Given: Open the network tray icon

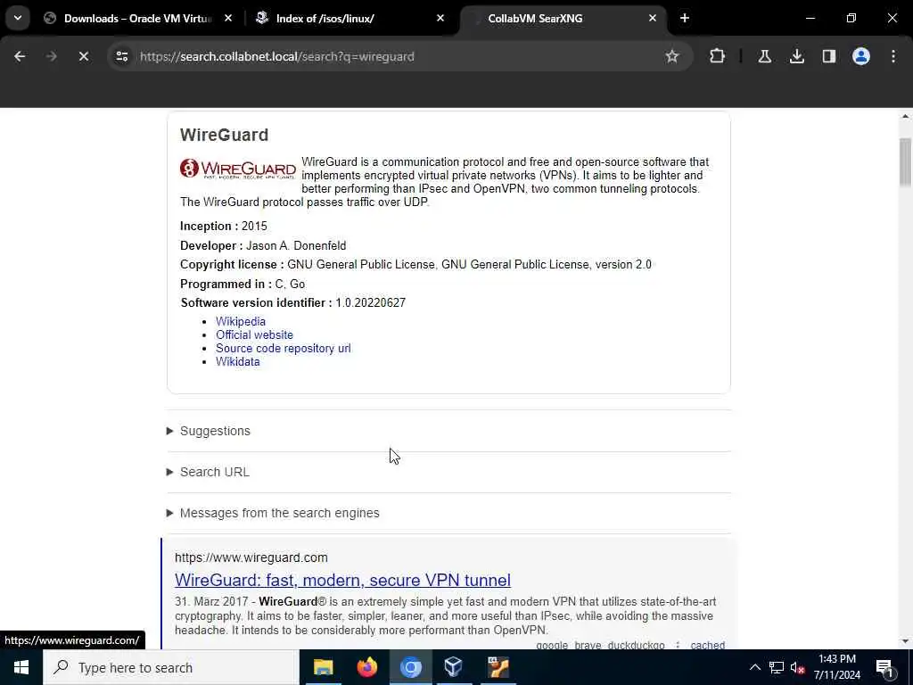Looking at the screenshot, I should (x=777, y=667).
